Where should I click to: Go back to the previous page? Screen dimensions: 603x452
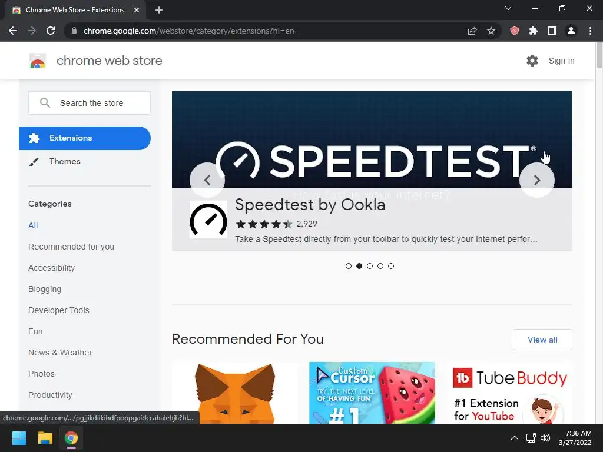point(13,31)
